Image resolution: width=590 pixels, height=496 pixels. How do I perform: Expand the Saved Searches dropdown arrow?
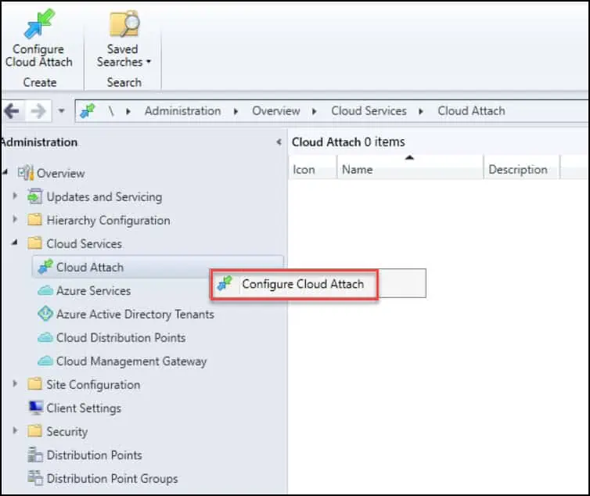tap(148, 62)
